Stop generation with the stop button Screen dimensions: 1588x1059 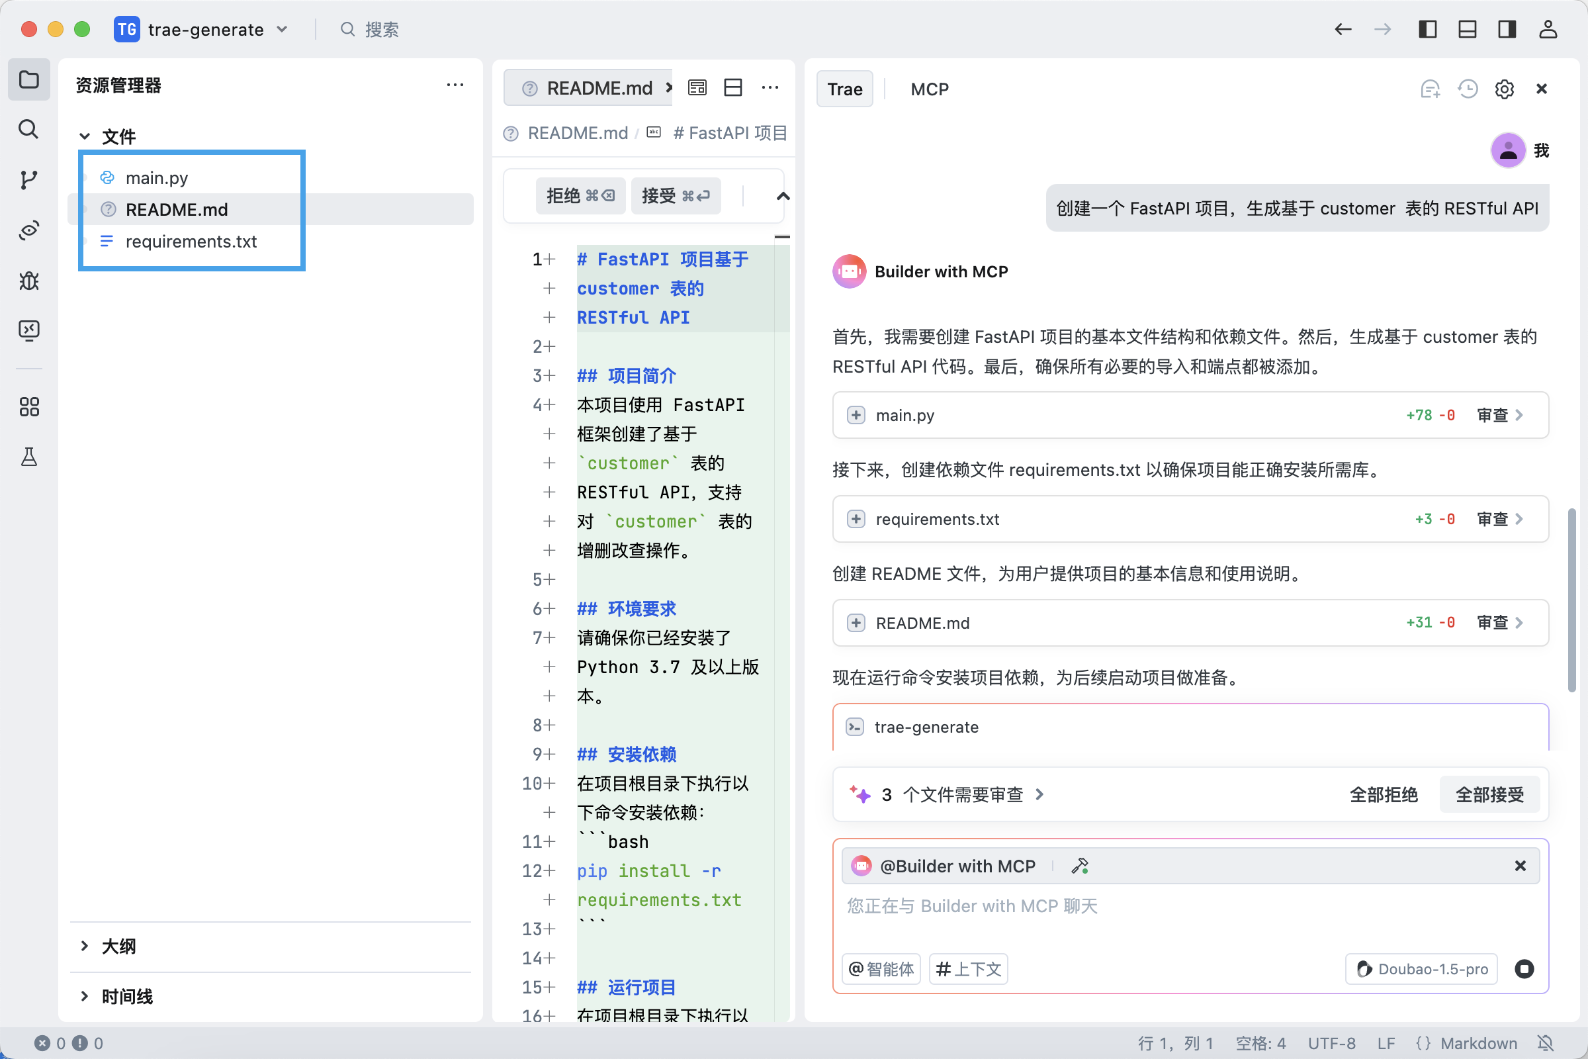click(x=1524, y=969)
